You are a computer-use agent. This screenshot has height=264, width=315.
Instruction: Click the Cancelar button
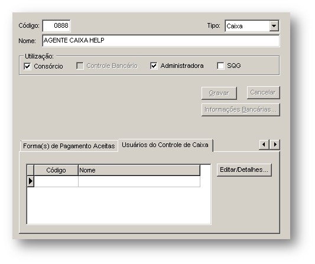point(263,93)
